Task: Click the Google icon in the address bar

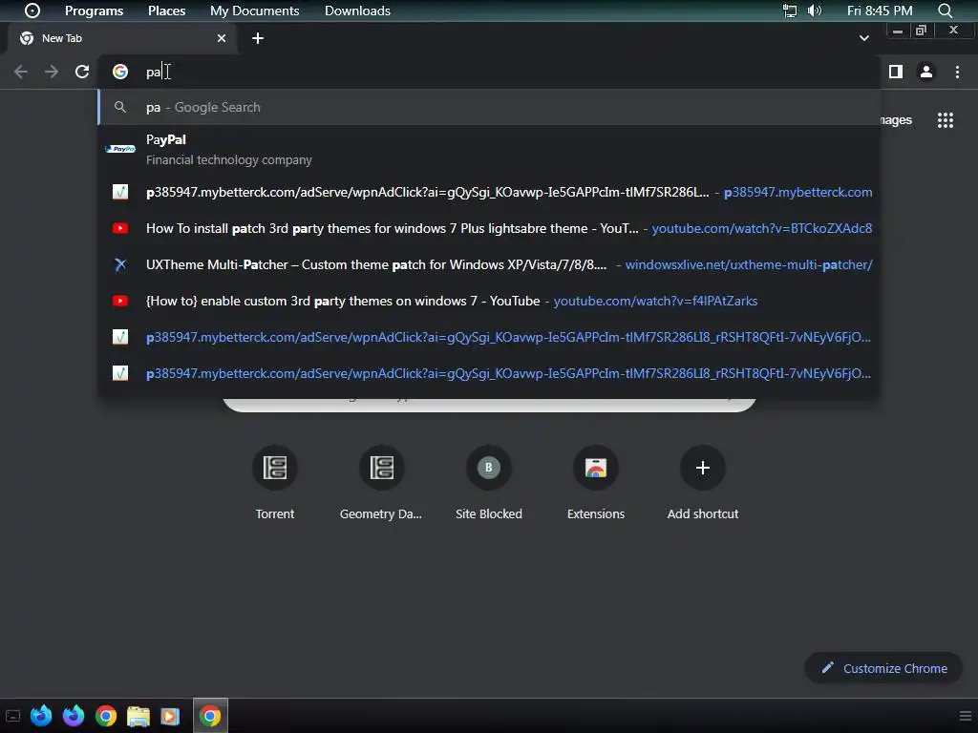Action: [x=119, y=72]
